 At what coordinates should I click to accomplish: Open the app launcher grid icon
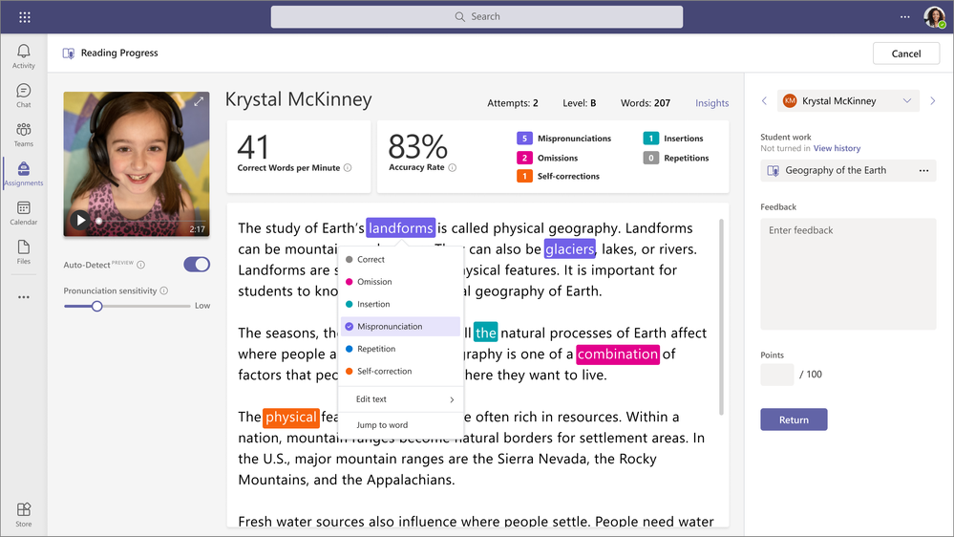24,17
